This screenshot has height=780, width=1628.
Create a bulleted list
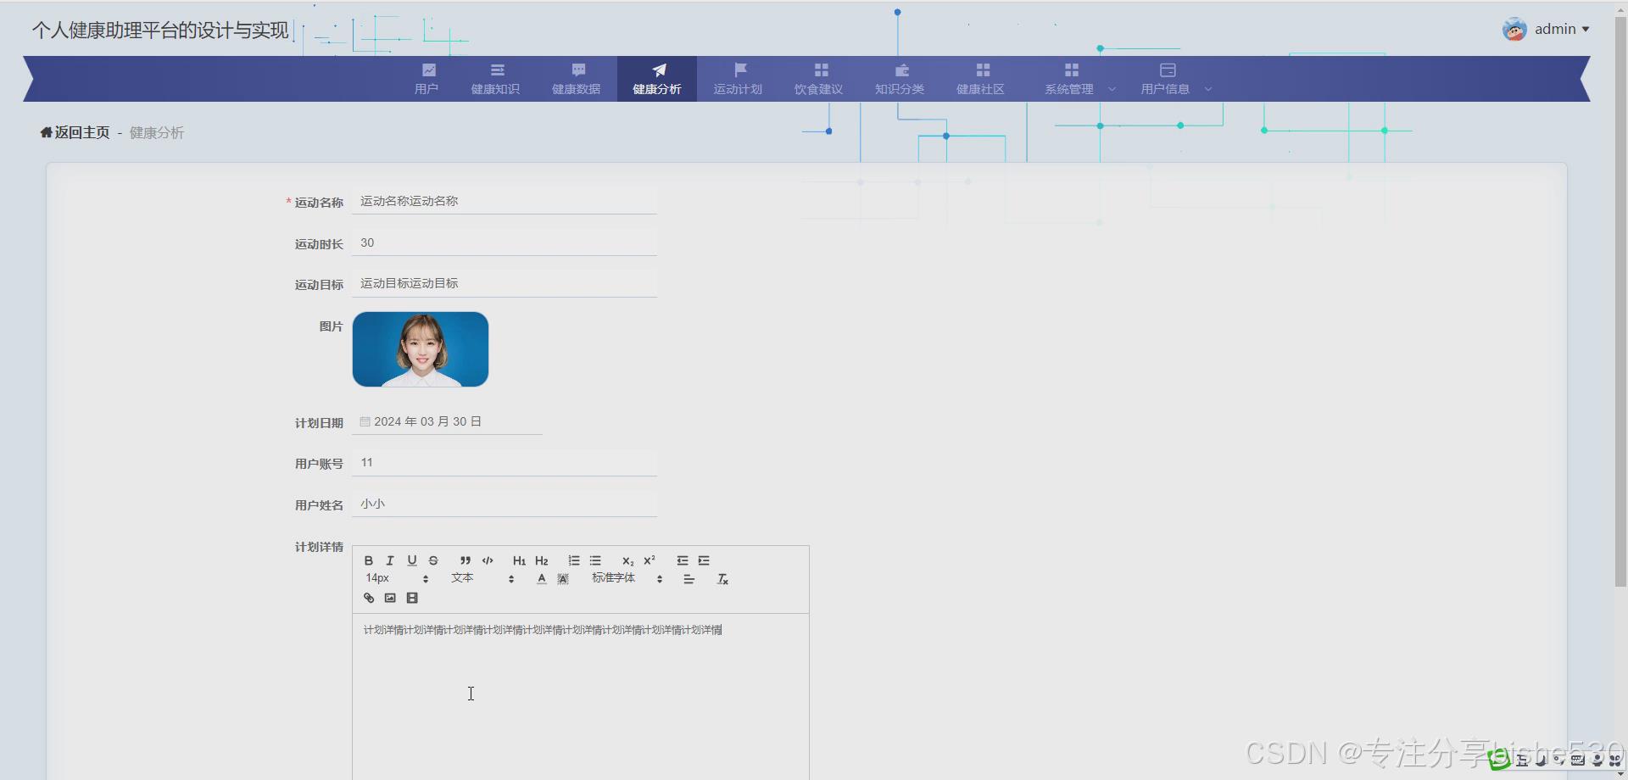[595, 560]
